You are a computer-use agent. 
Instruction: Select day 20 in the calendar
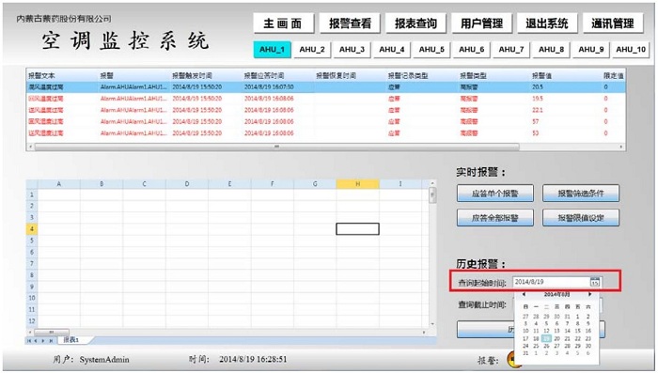[x=556, y=338]
